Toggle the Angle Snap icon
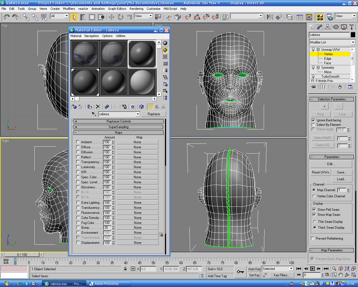 click(x=197, y=17)
